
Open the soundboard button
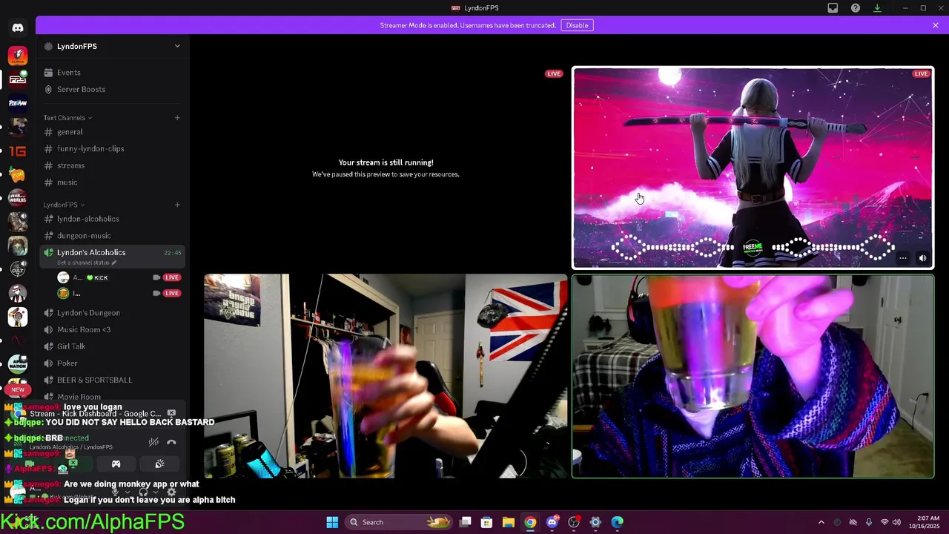159,464
